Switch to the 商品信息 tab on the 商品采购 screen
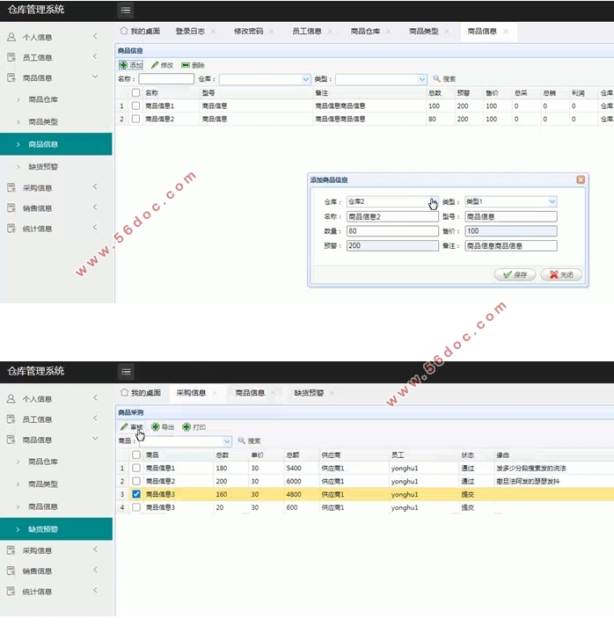Viewport: 614px width, 633px height. pos(250,393)
